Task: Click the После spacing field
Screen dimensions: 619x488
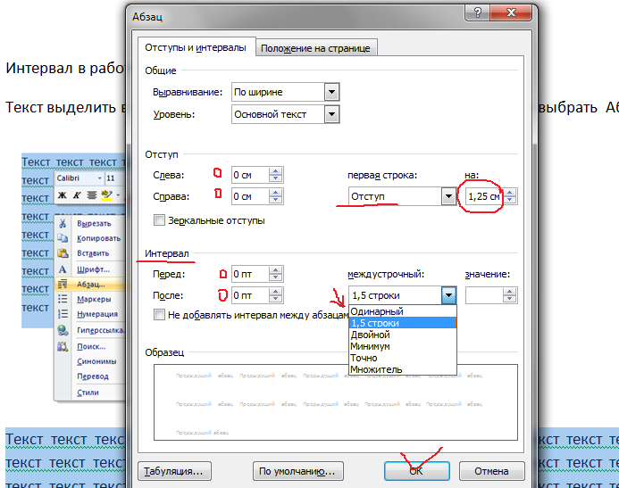Action: (250, 295)
